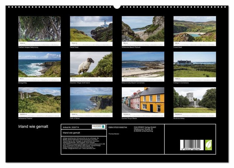Select the Ballyconneely Beach photo
Screen dimensions: 234x168
pyautogui.click(x=143, y=64)
